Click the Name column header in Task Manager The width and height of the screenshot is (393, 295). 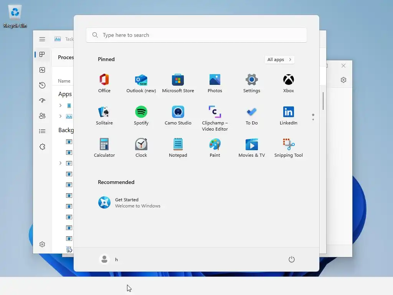coord(64,81)
